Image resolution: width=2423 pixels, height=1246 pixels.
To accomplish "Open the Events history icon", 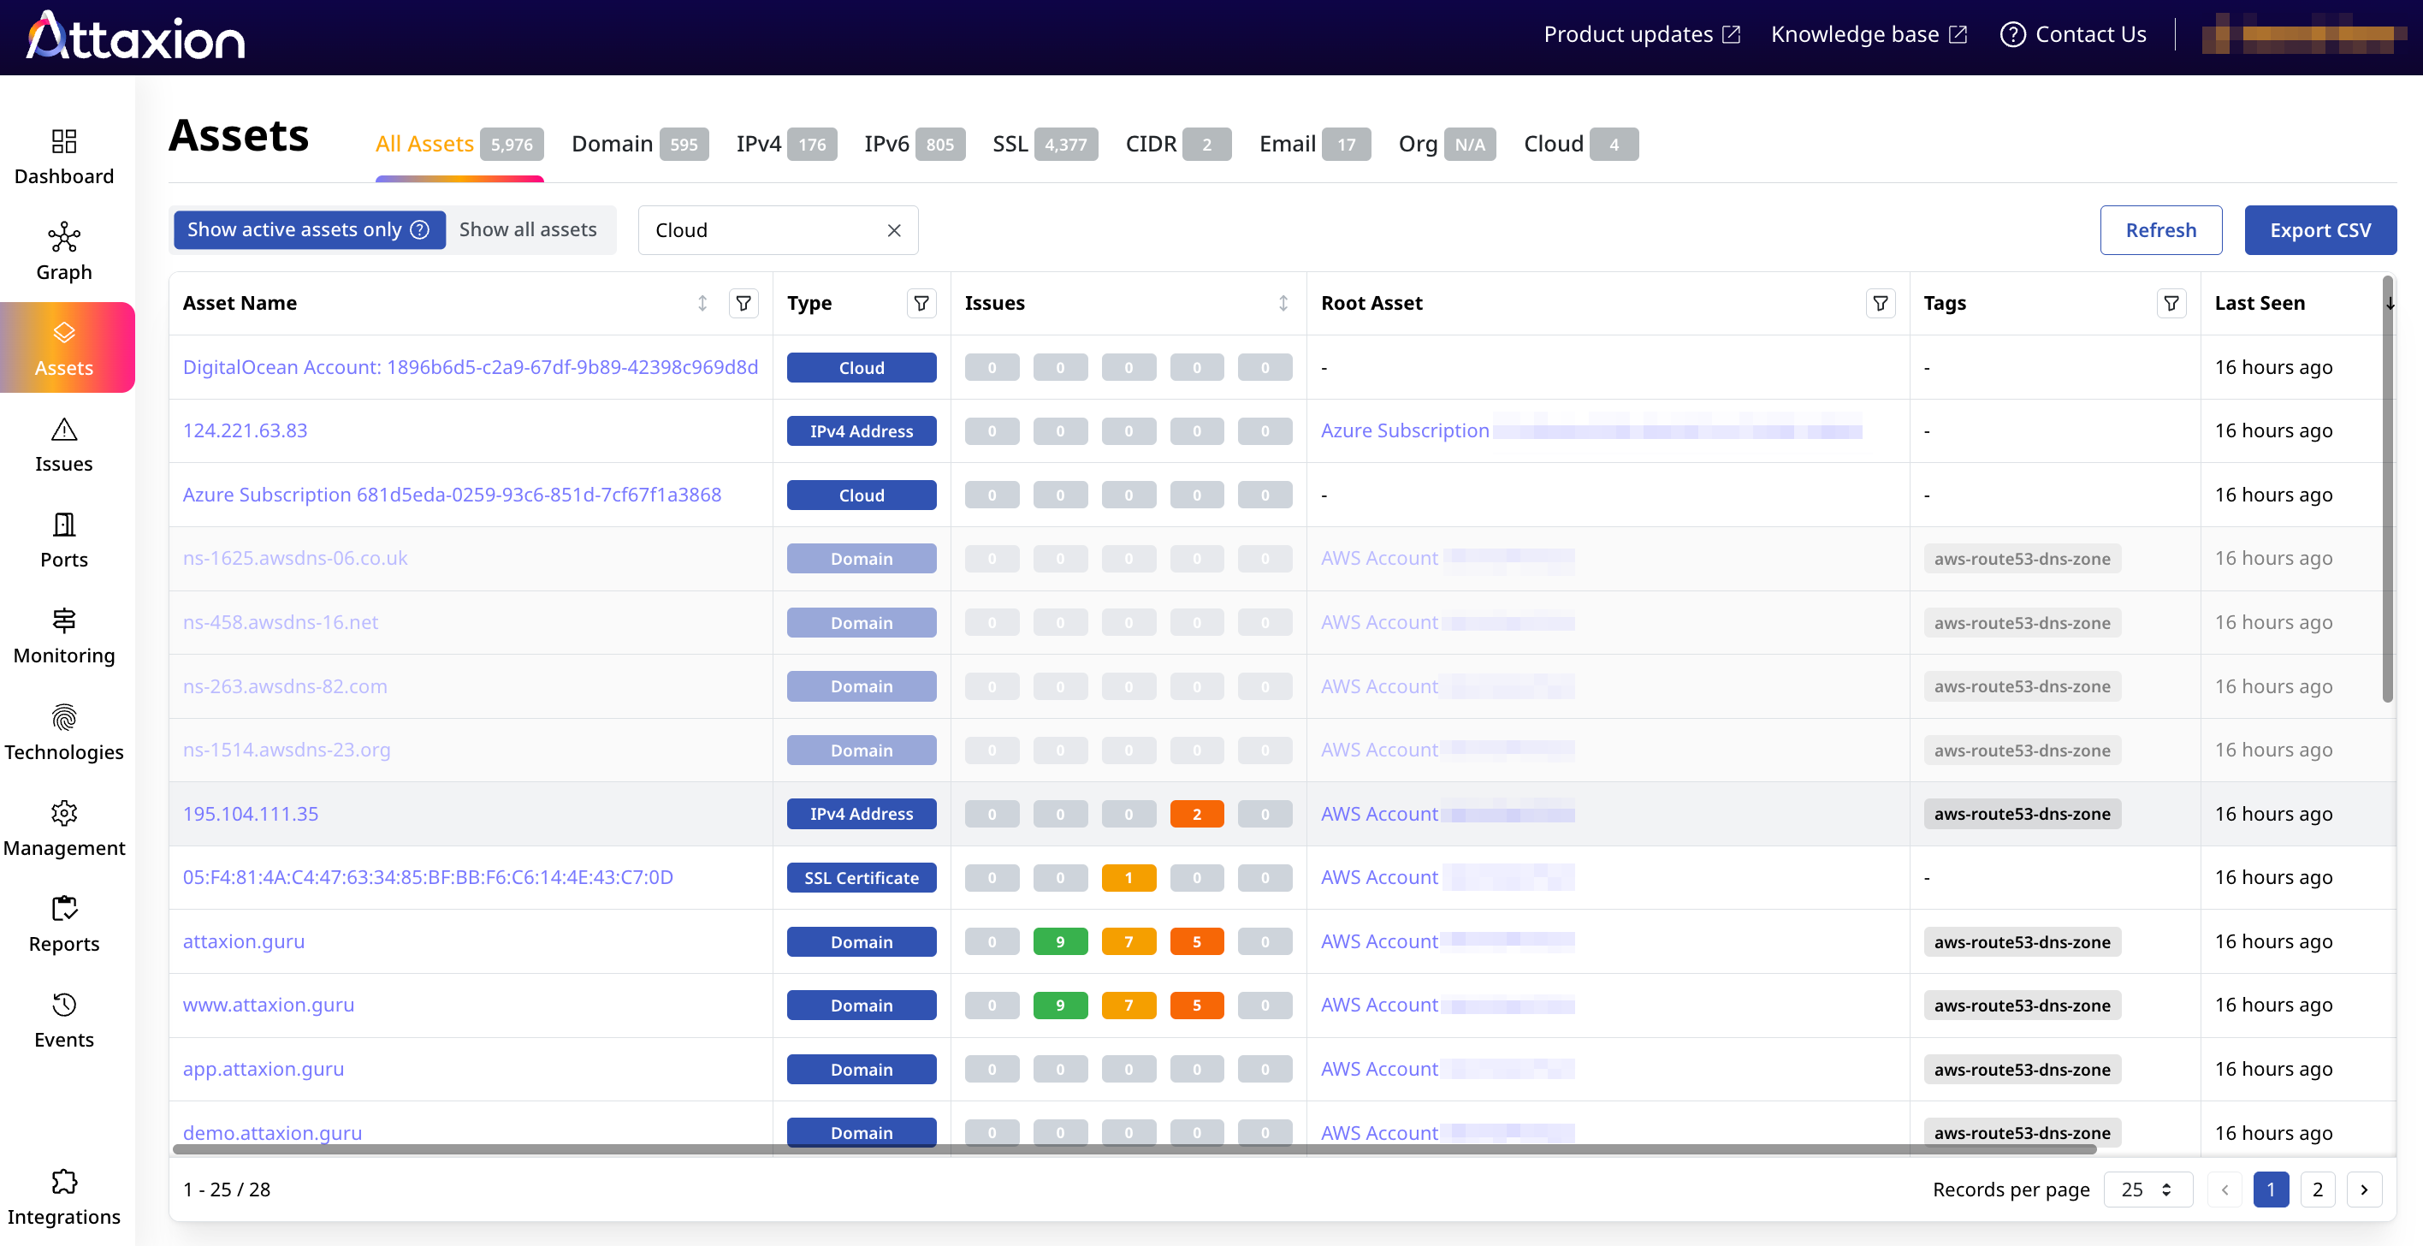I will [64, 1005].
